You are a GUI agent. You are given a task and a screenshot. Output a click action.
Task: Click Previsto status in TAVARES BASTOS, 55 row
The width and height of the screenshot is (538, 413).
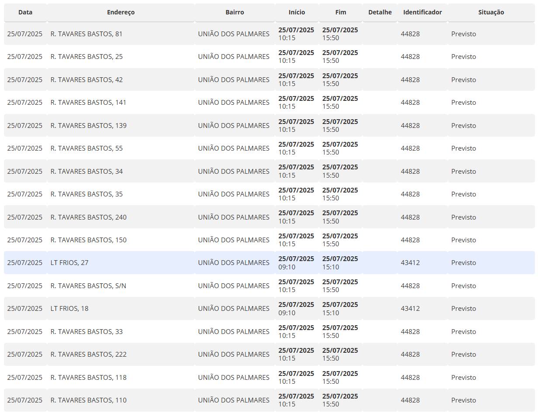pos(464,148)
